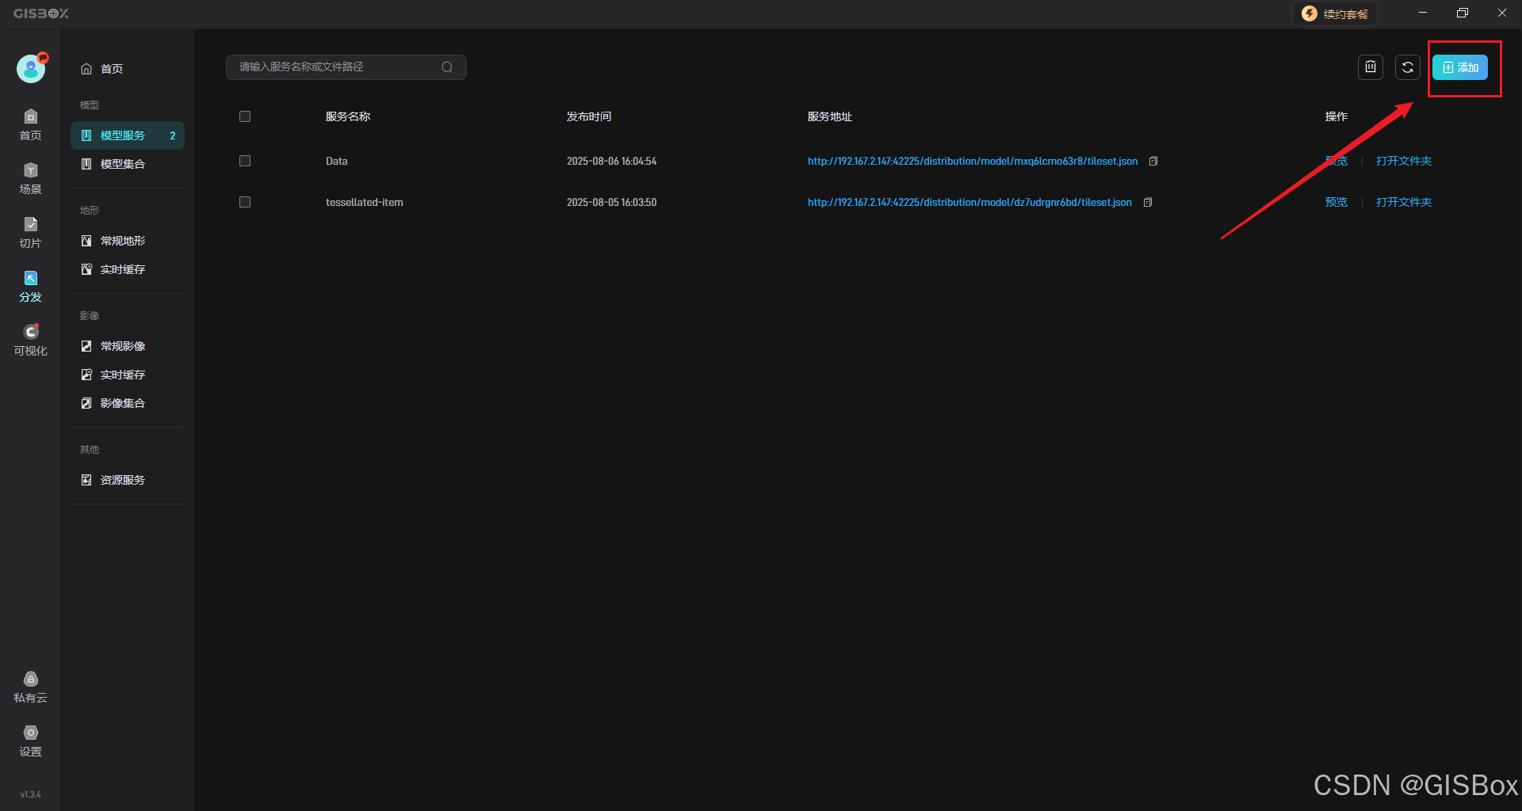Open the 资源服务 menu item
Image resolution: width=1522 pixels, height=811 pixels.
click(x=128, y=480)
